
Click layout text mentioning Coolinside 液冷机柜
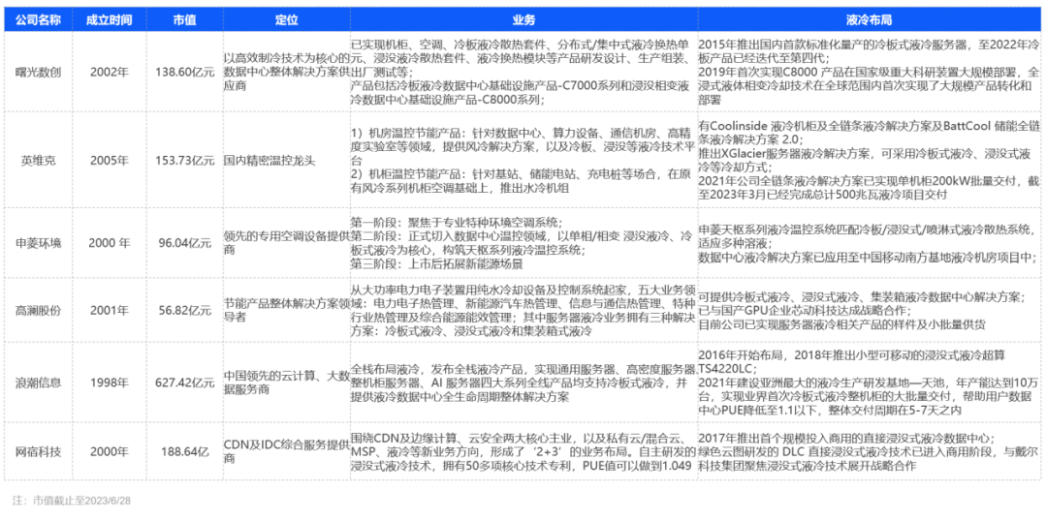(x=869, y=132)
